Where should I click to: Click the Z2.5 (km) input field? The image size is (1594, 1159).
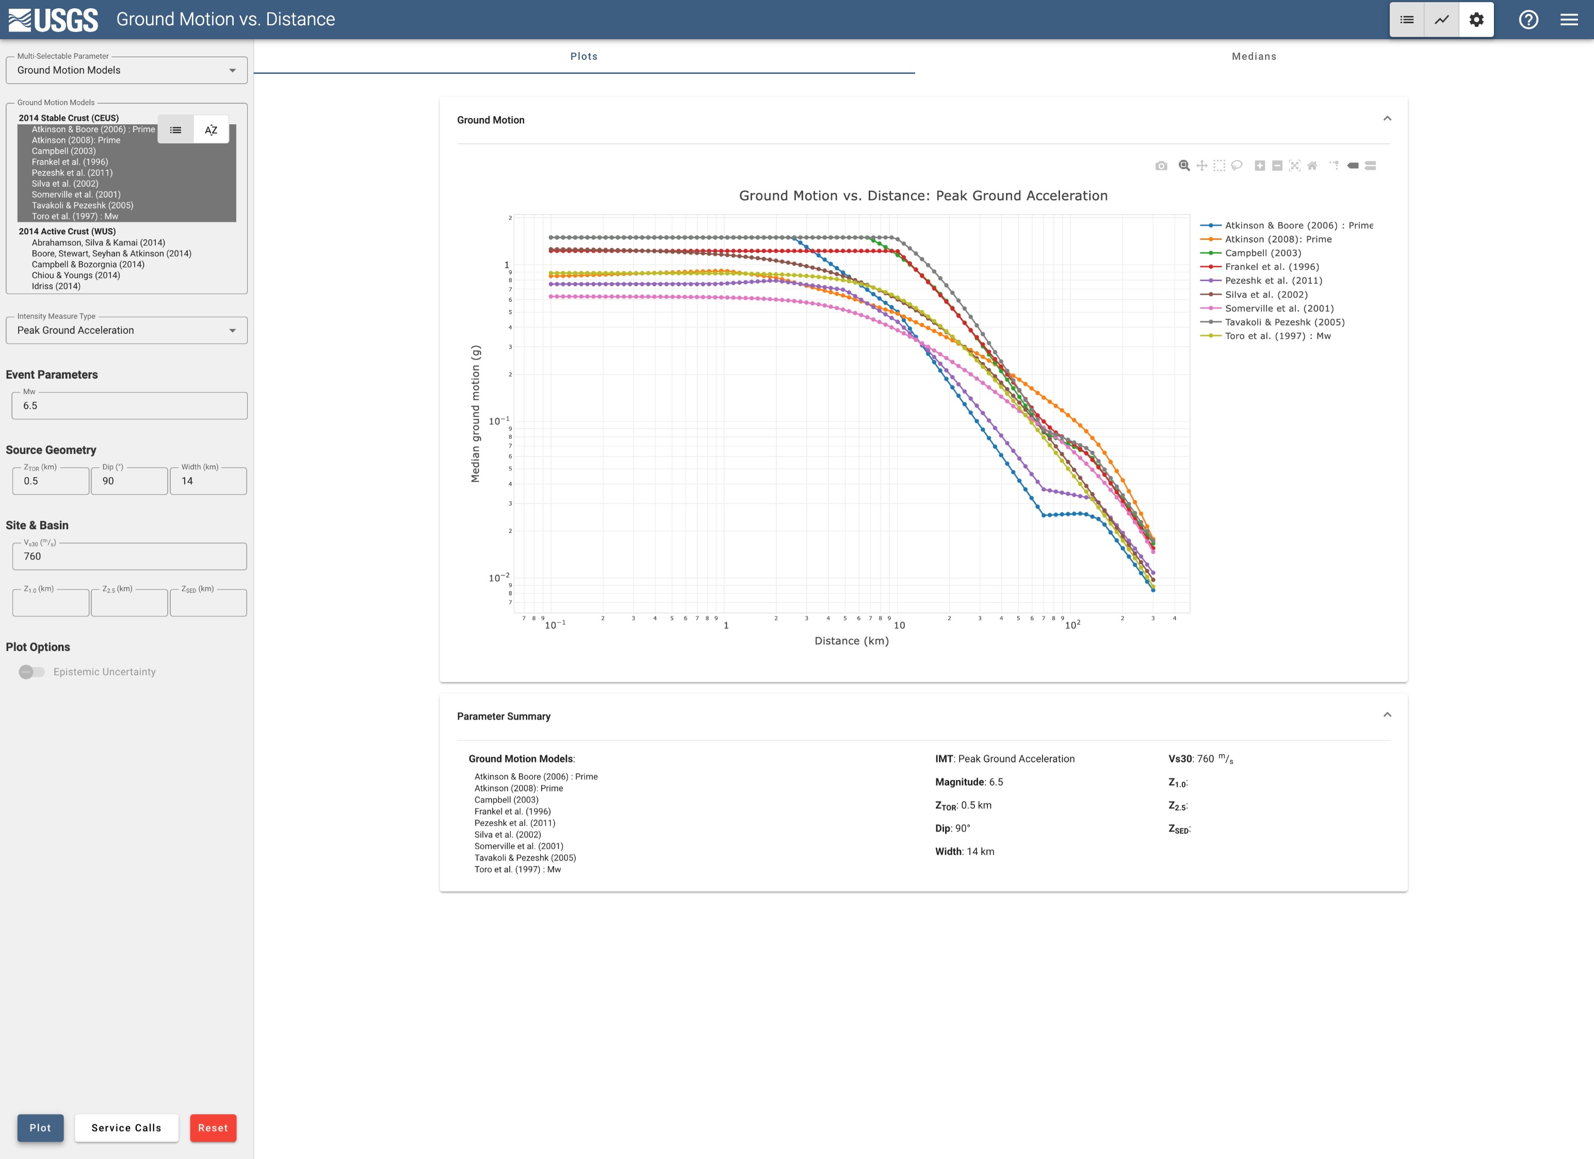tap(129, 603)
